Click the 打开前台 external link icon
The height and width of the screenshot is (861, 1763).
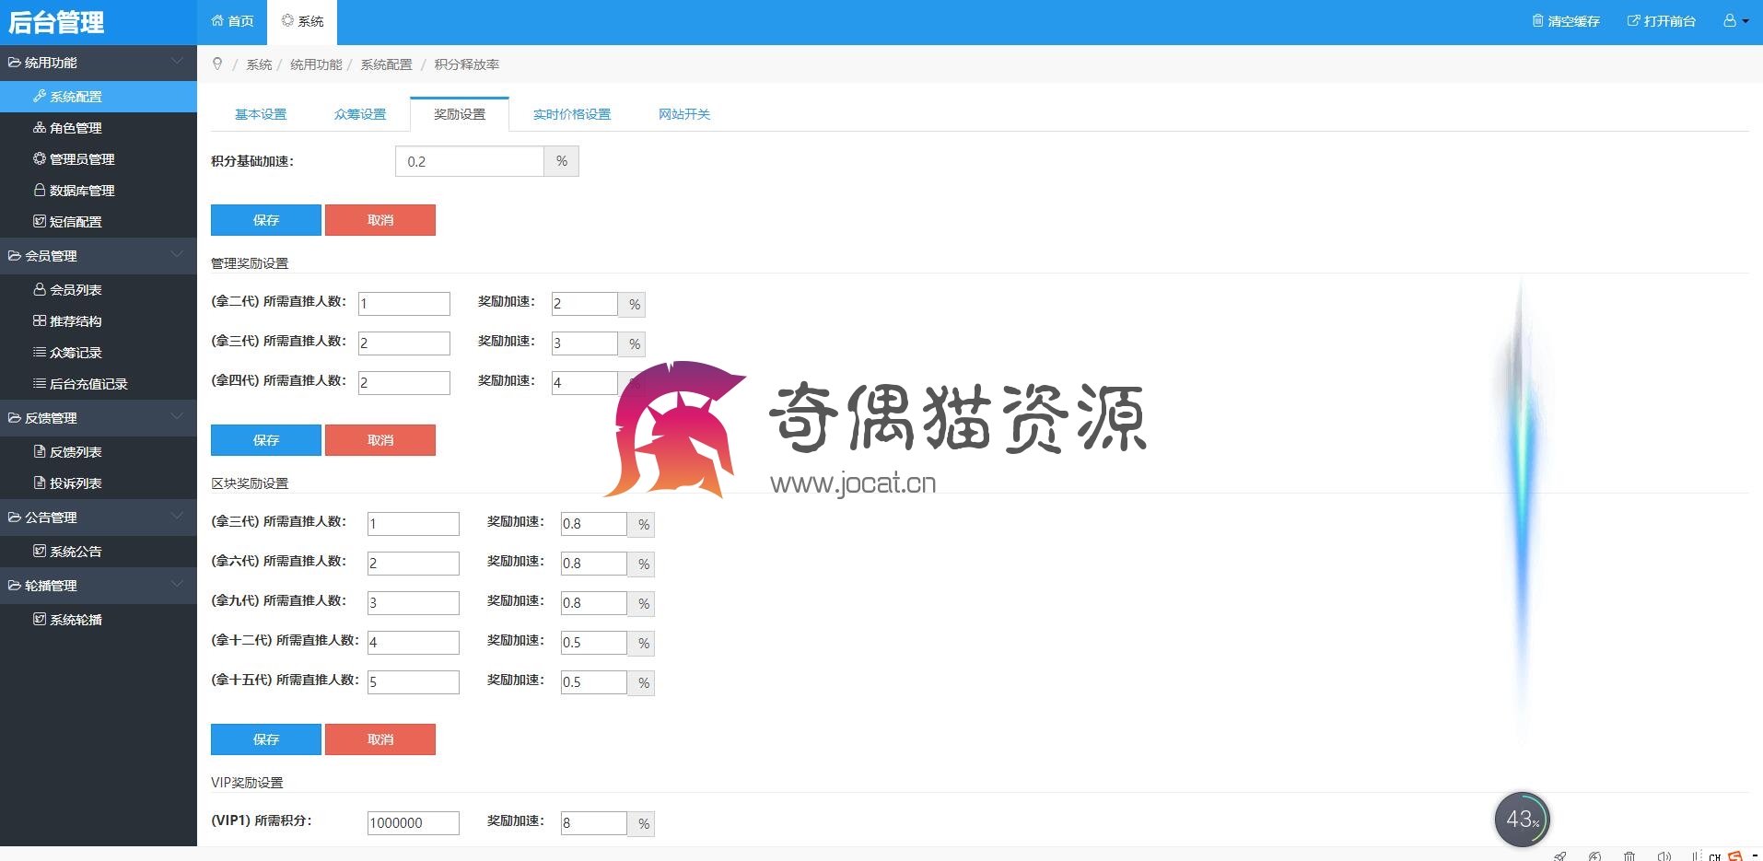point(1633,20)
